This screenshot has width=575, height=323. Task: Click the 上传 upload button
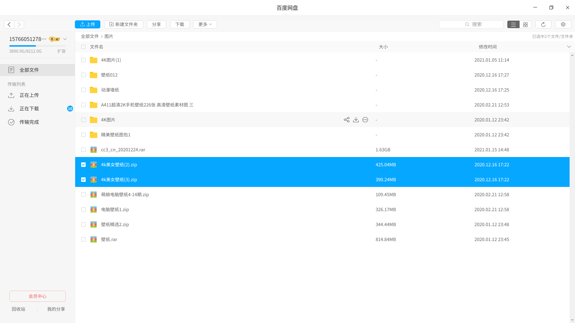point(87,25)
